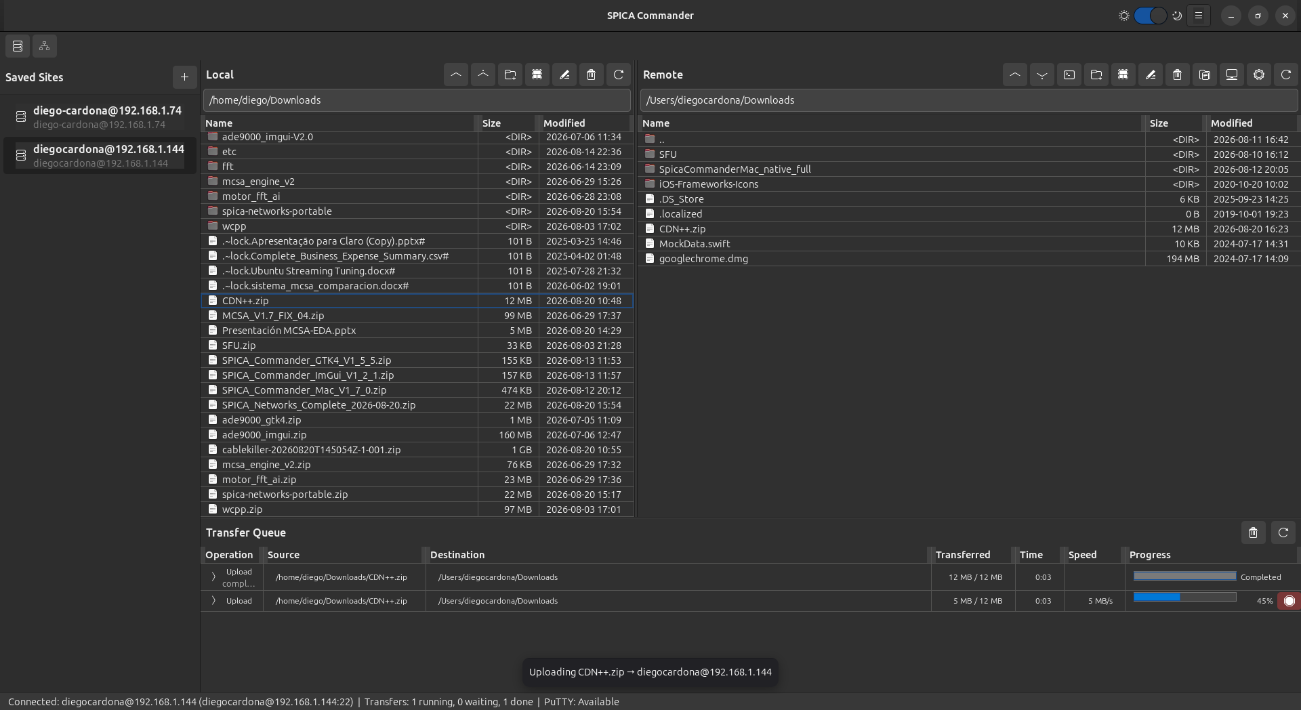Select local file wcpp.zip
Screen dimensions: 1301x710
[417, 509]
